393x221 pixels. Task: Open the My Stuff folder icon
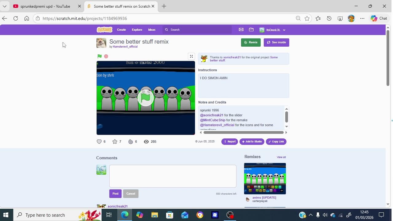point(251,30)
